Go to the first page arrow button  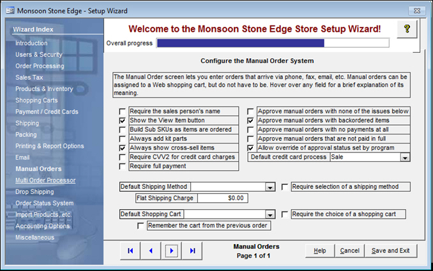[130, 251]
